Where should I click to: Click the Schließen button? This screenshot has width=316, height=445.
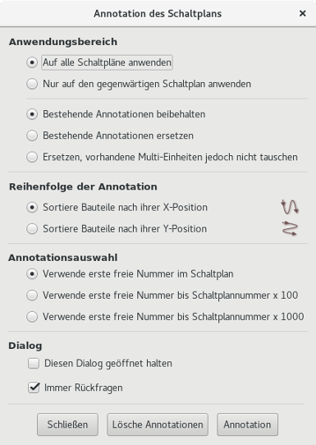coord(67,424)
